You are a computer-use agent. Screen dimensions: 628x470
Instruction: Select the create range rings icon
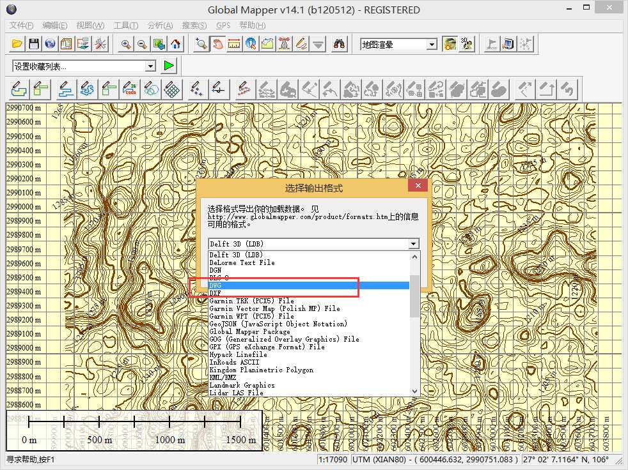[150, 89]
